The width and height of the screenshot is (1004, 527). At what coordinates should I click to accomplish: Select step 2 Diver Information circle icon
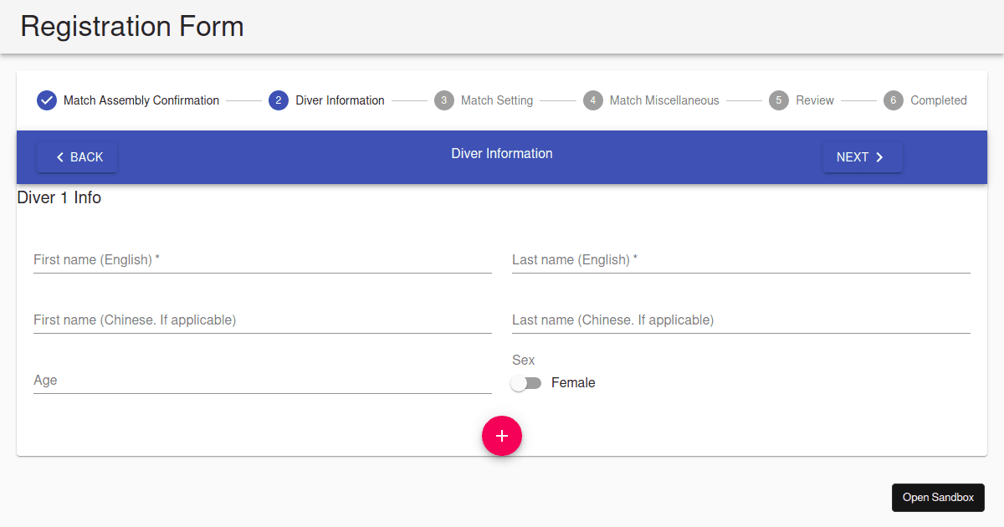278,100
